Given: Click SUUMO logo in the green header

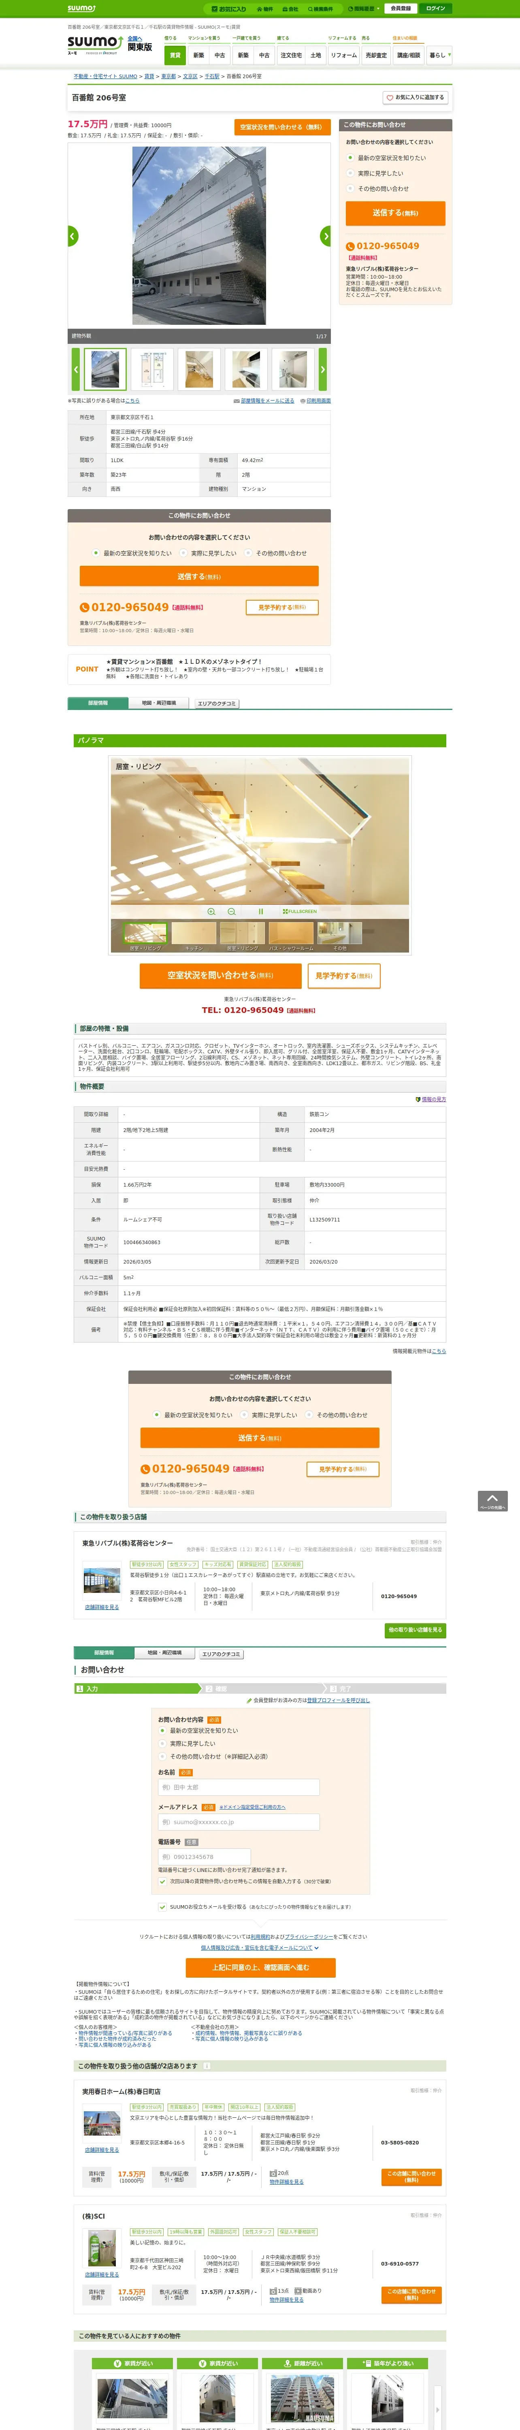Looking at the screenshot, I should click(x=81, y=9).
